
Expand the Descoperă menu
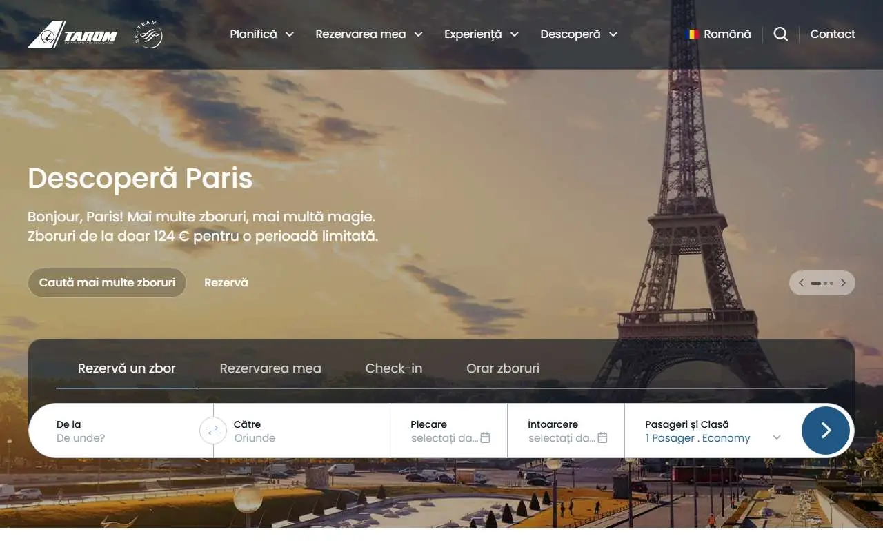(x=579, y=34)
